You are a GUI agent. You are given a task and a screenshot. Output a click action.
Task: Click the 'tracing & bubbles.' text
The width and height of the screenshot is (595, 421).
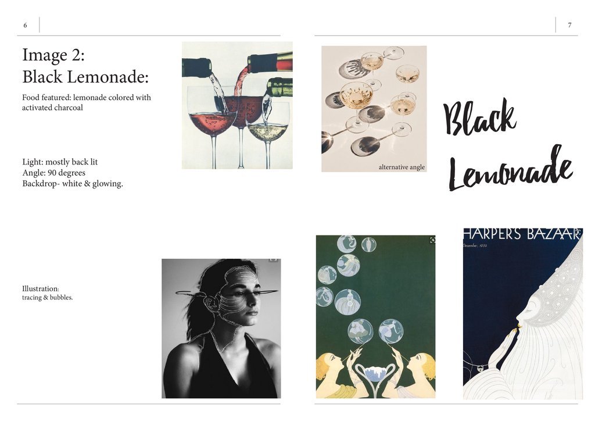pyautogui.click(x=48, y=298)
